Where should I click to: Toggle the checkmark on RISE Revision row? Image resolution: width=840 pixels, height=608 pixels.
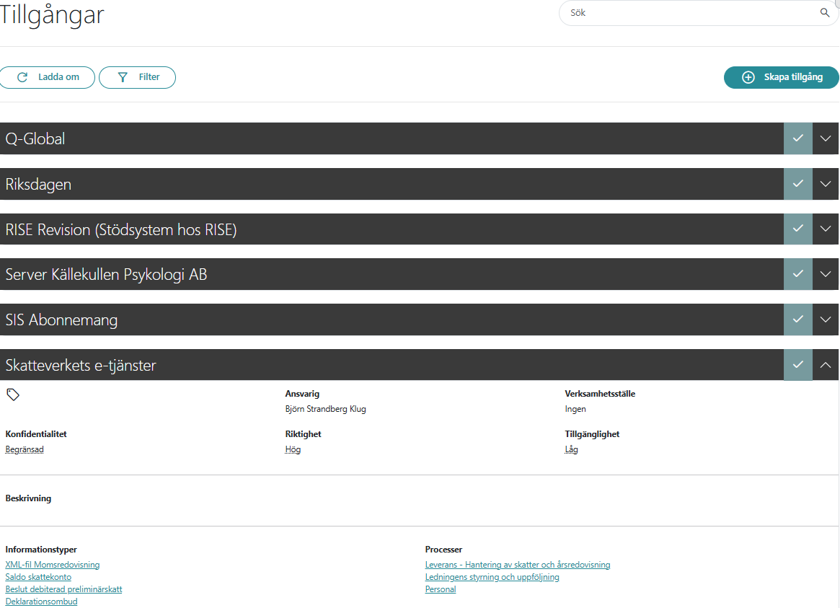(x=797, y=229)
